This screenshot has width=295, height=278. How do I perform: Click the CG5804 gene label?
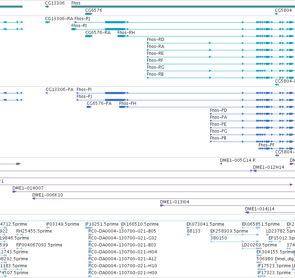pyautogui.click(x=283, y=10)
